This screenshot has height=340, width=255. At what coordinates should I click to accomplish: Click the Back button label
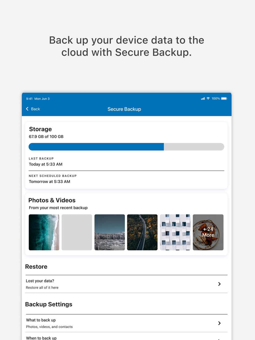pyautogui.click(x=35, y=109)
